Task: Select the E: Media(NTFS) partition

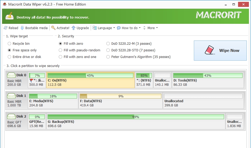Action: click(x=53, y=101)
